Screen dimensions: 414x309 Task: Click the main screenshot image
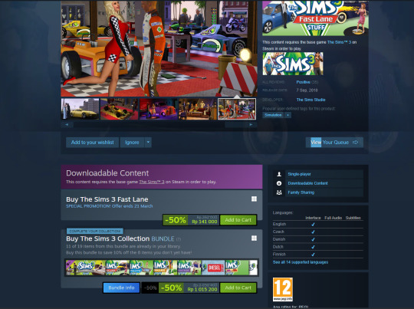point(159,48)
